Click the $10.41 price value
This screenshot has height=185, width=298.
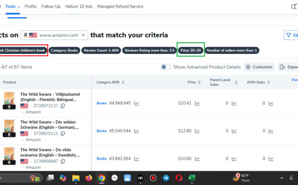click(x=184, y=103)
